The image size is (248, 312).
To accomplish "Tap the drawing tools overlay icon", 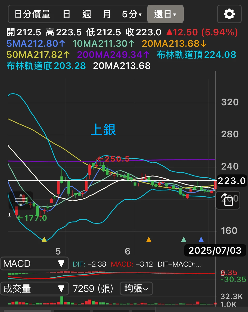I will (x=21, y=200).
